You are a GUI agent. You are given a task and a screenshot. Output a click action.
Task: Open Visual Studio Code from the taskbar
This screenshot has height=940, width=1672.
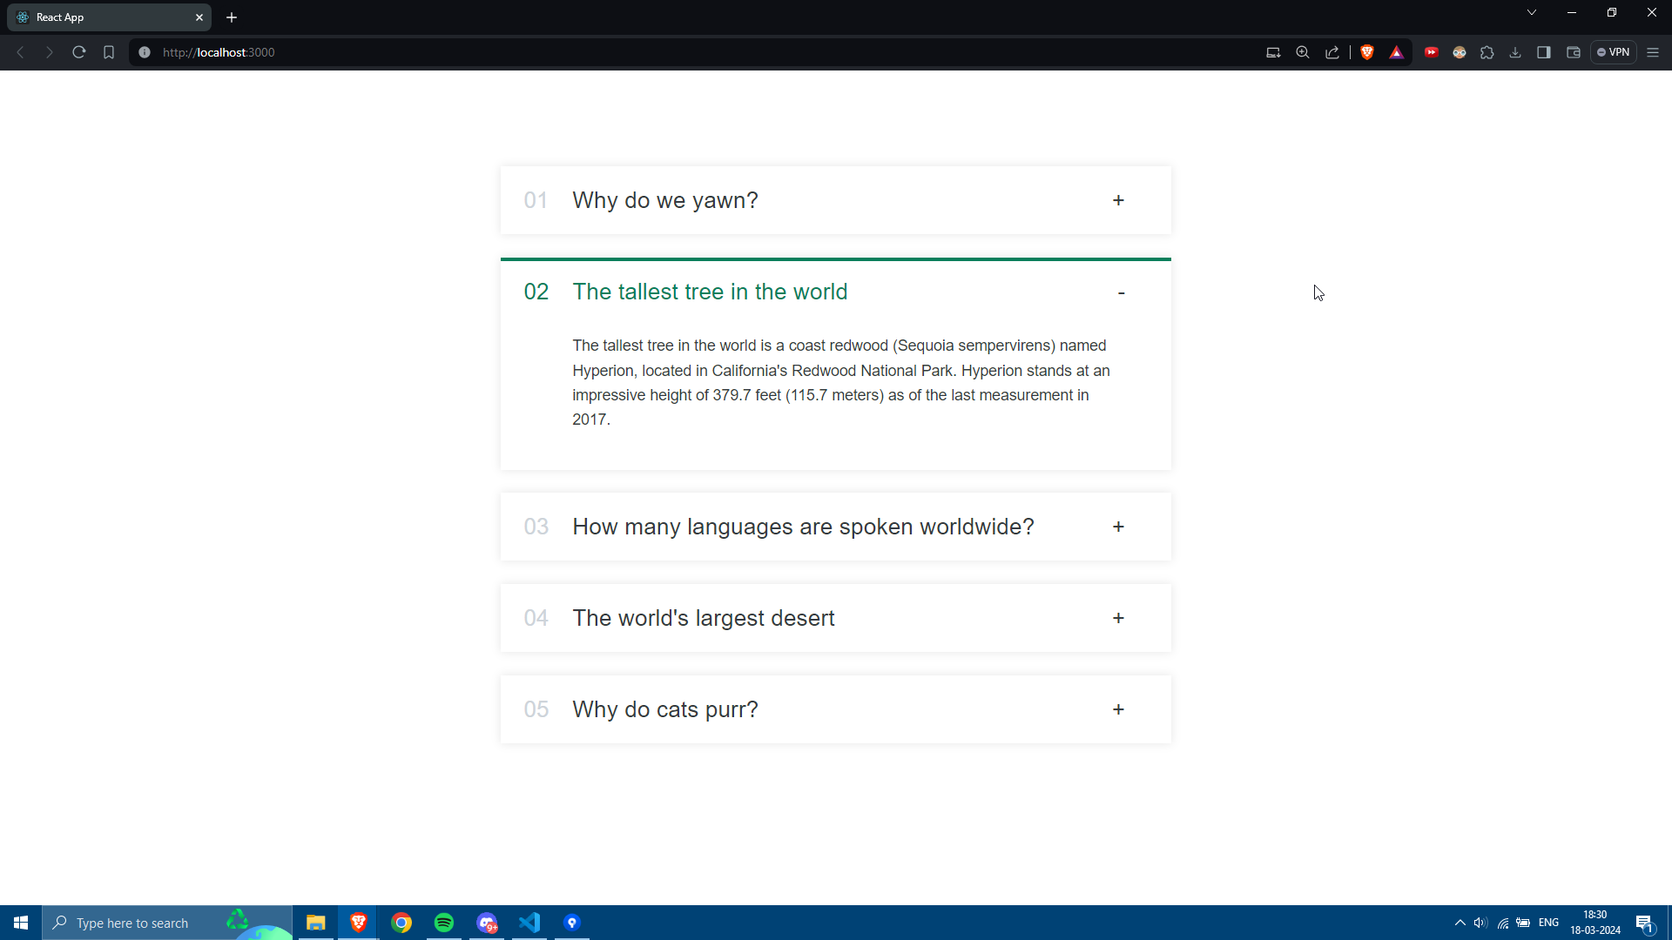(x=529, y=923)
